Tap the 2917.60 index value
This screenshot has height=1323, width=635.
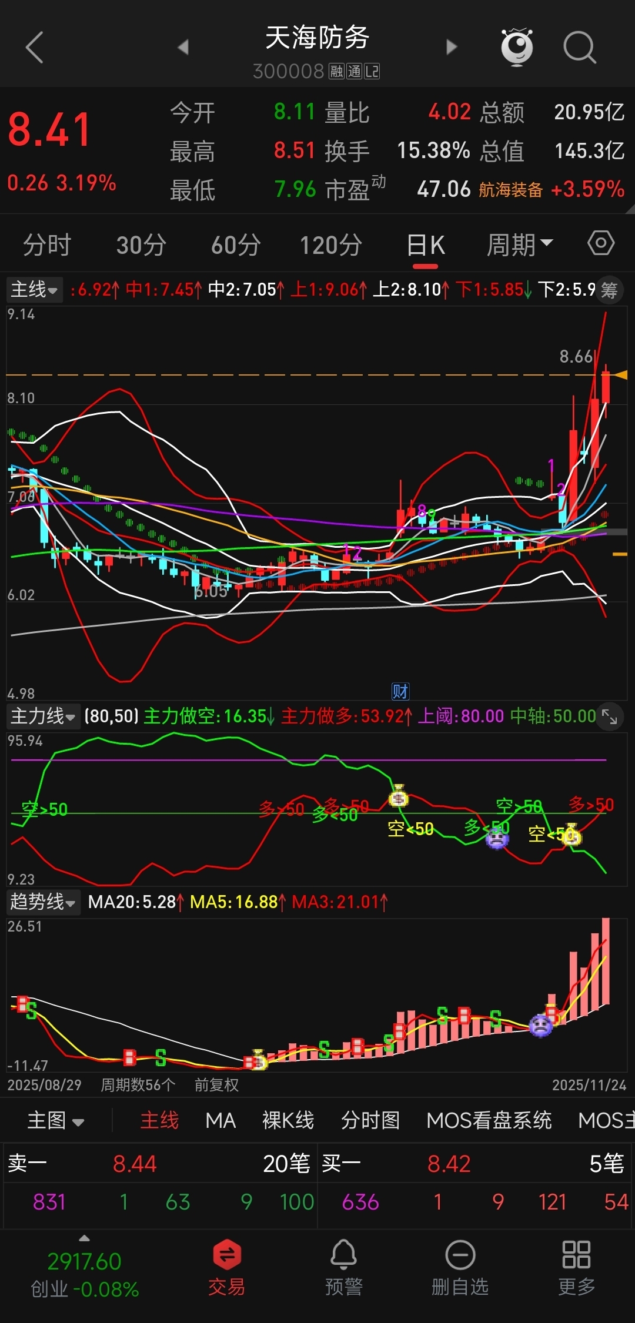coord(84,1261)
